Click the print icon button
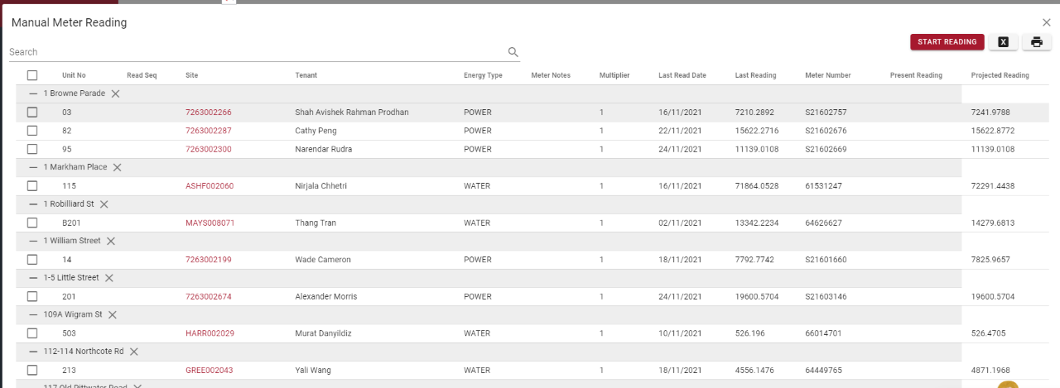 (x=1036, y=42)
